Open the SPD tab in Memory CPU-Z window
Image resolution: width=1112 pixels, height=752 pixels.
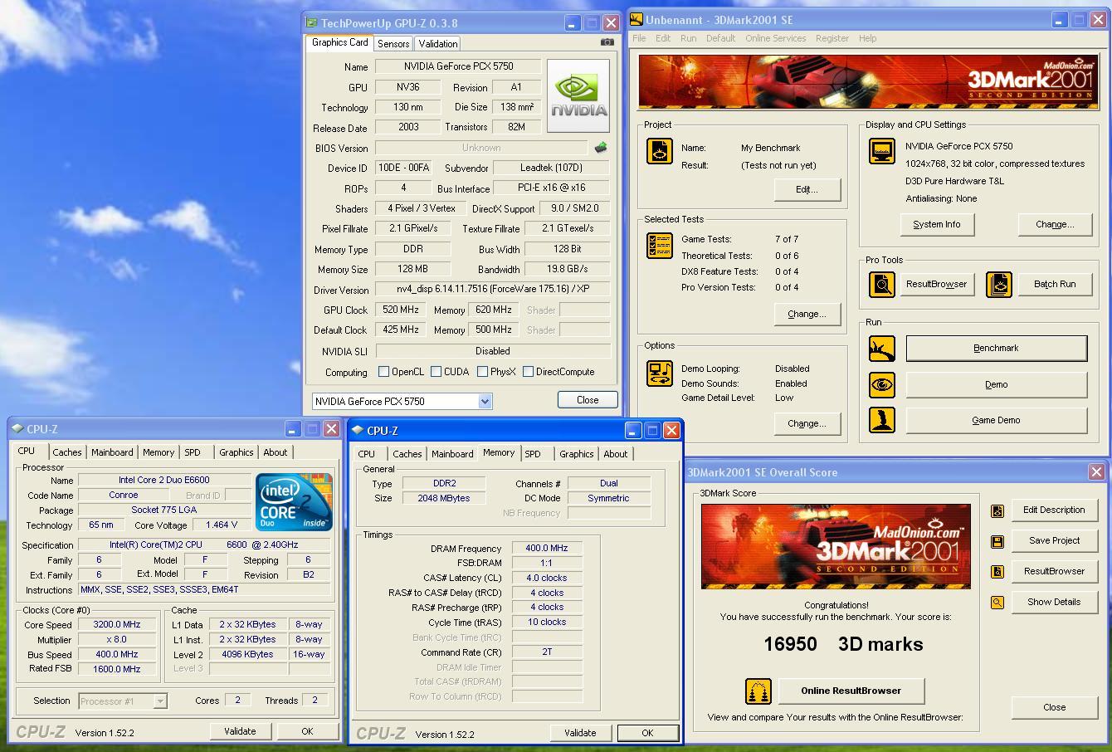pyautogui.click(x=533, y=454)
